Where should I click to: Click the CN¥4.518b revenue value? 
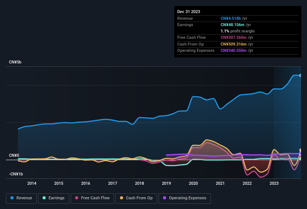[231, 18]
